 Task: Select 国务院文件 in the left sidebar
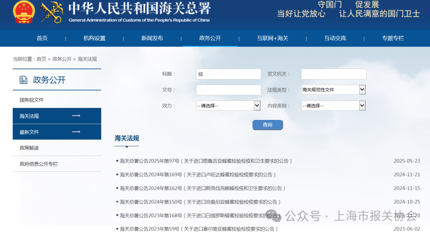32,100
